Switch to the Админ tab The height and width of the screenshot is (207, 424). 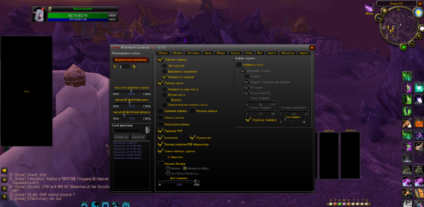pos(304,53)
